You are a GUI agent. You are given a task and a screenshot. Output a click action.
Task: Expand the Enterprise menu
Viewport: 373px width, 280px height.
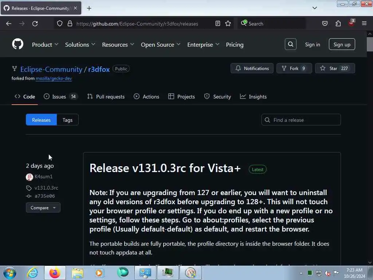203,44
